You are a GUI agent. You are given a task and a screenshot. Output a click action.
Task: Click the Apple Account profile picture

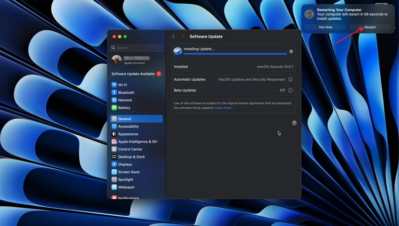[x=116, y=60]
